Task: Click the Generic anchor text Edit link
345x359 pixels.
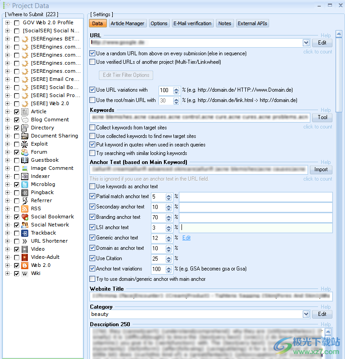Action: pos(186,238)
